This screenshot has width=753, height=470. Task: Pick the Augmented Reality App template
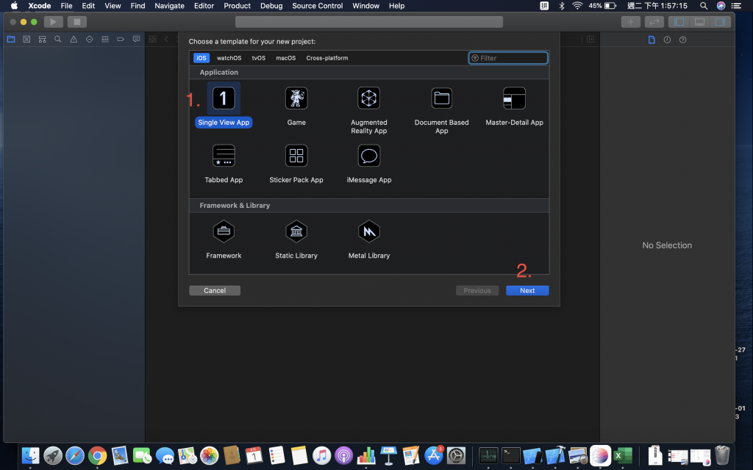click(x=369, y=98)
